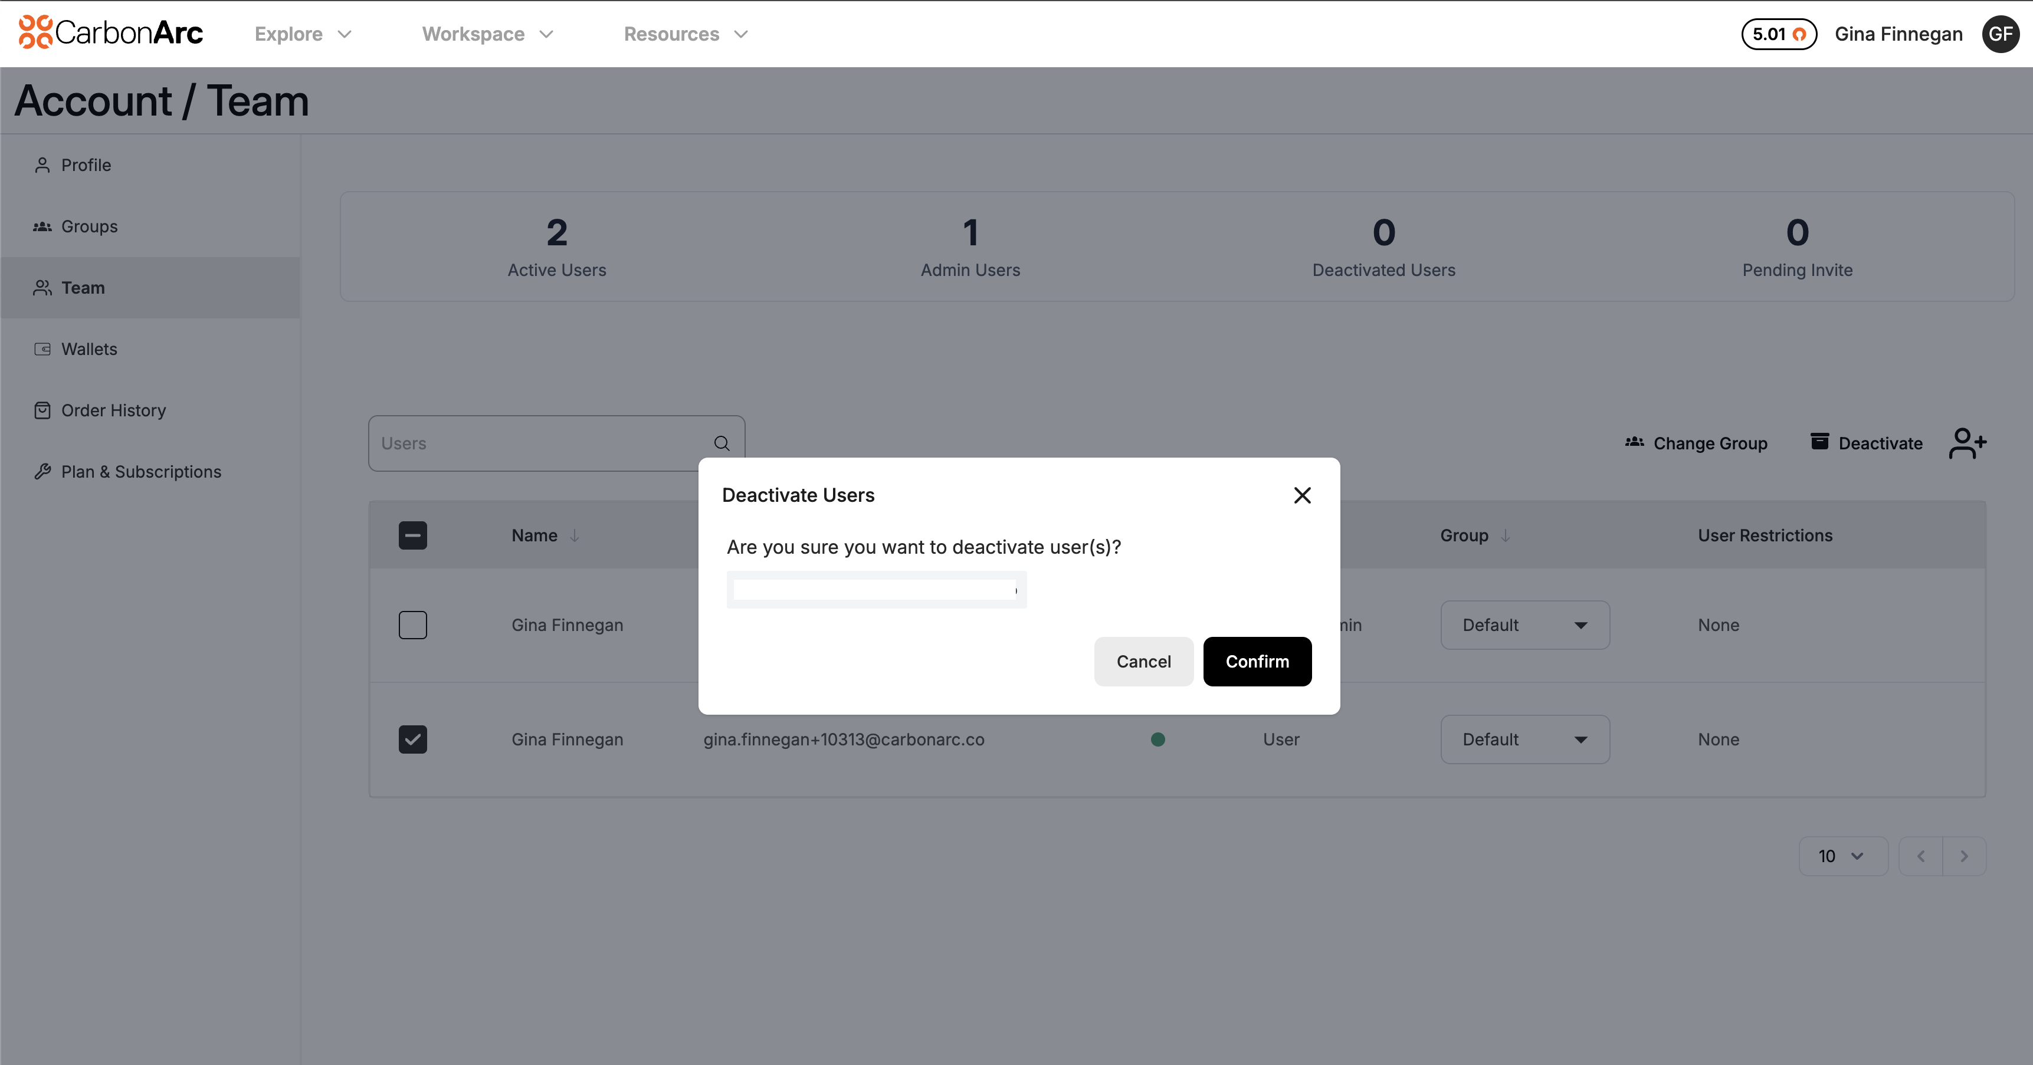
Task: Click the search magnifier icon in Users field
Action: point(722,443)
